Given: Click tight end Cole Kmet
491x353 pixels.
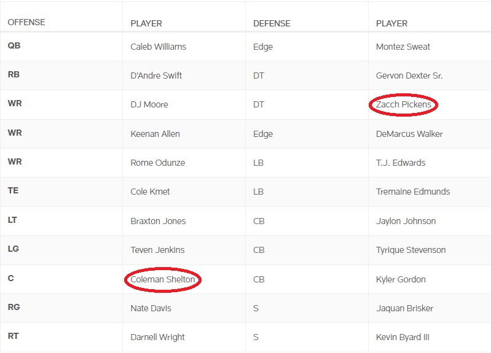Looking at the screenshot, I should coord(149,192).
